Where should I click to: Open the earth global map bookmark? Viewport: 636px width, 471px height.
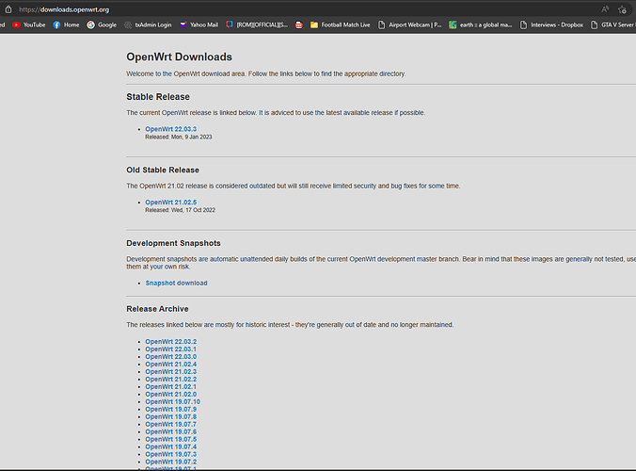click(481, 24)
